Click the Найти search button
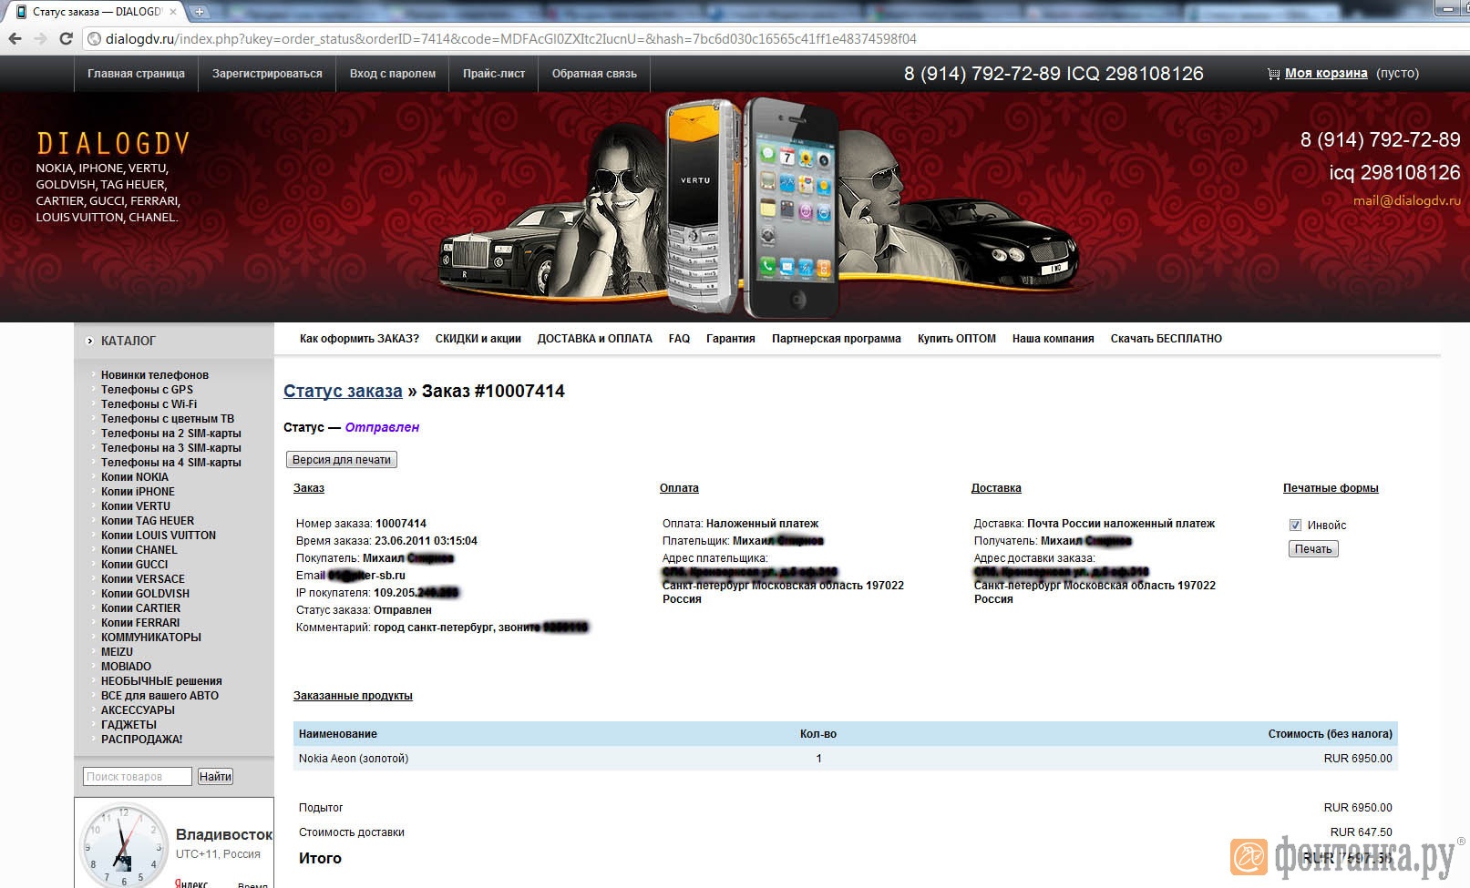1470x888 pixels. click(216, 777)
